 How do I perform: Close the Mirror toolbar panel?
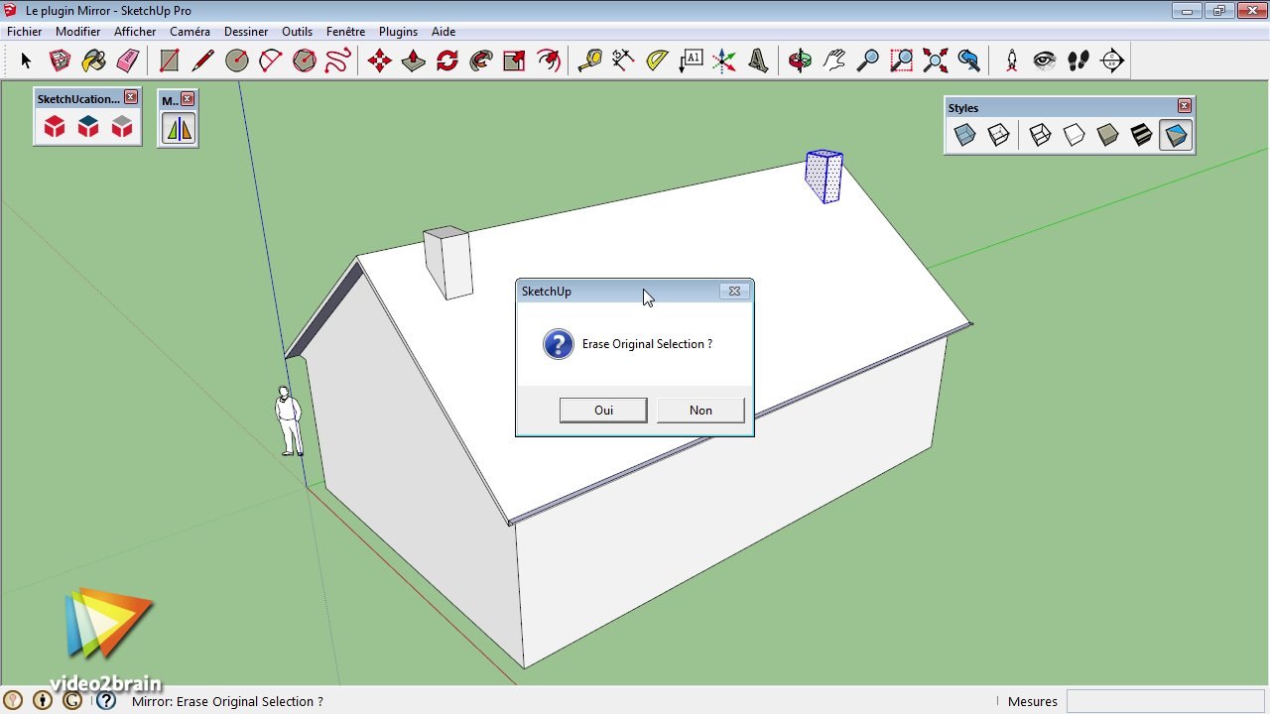tap(188, 99)
